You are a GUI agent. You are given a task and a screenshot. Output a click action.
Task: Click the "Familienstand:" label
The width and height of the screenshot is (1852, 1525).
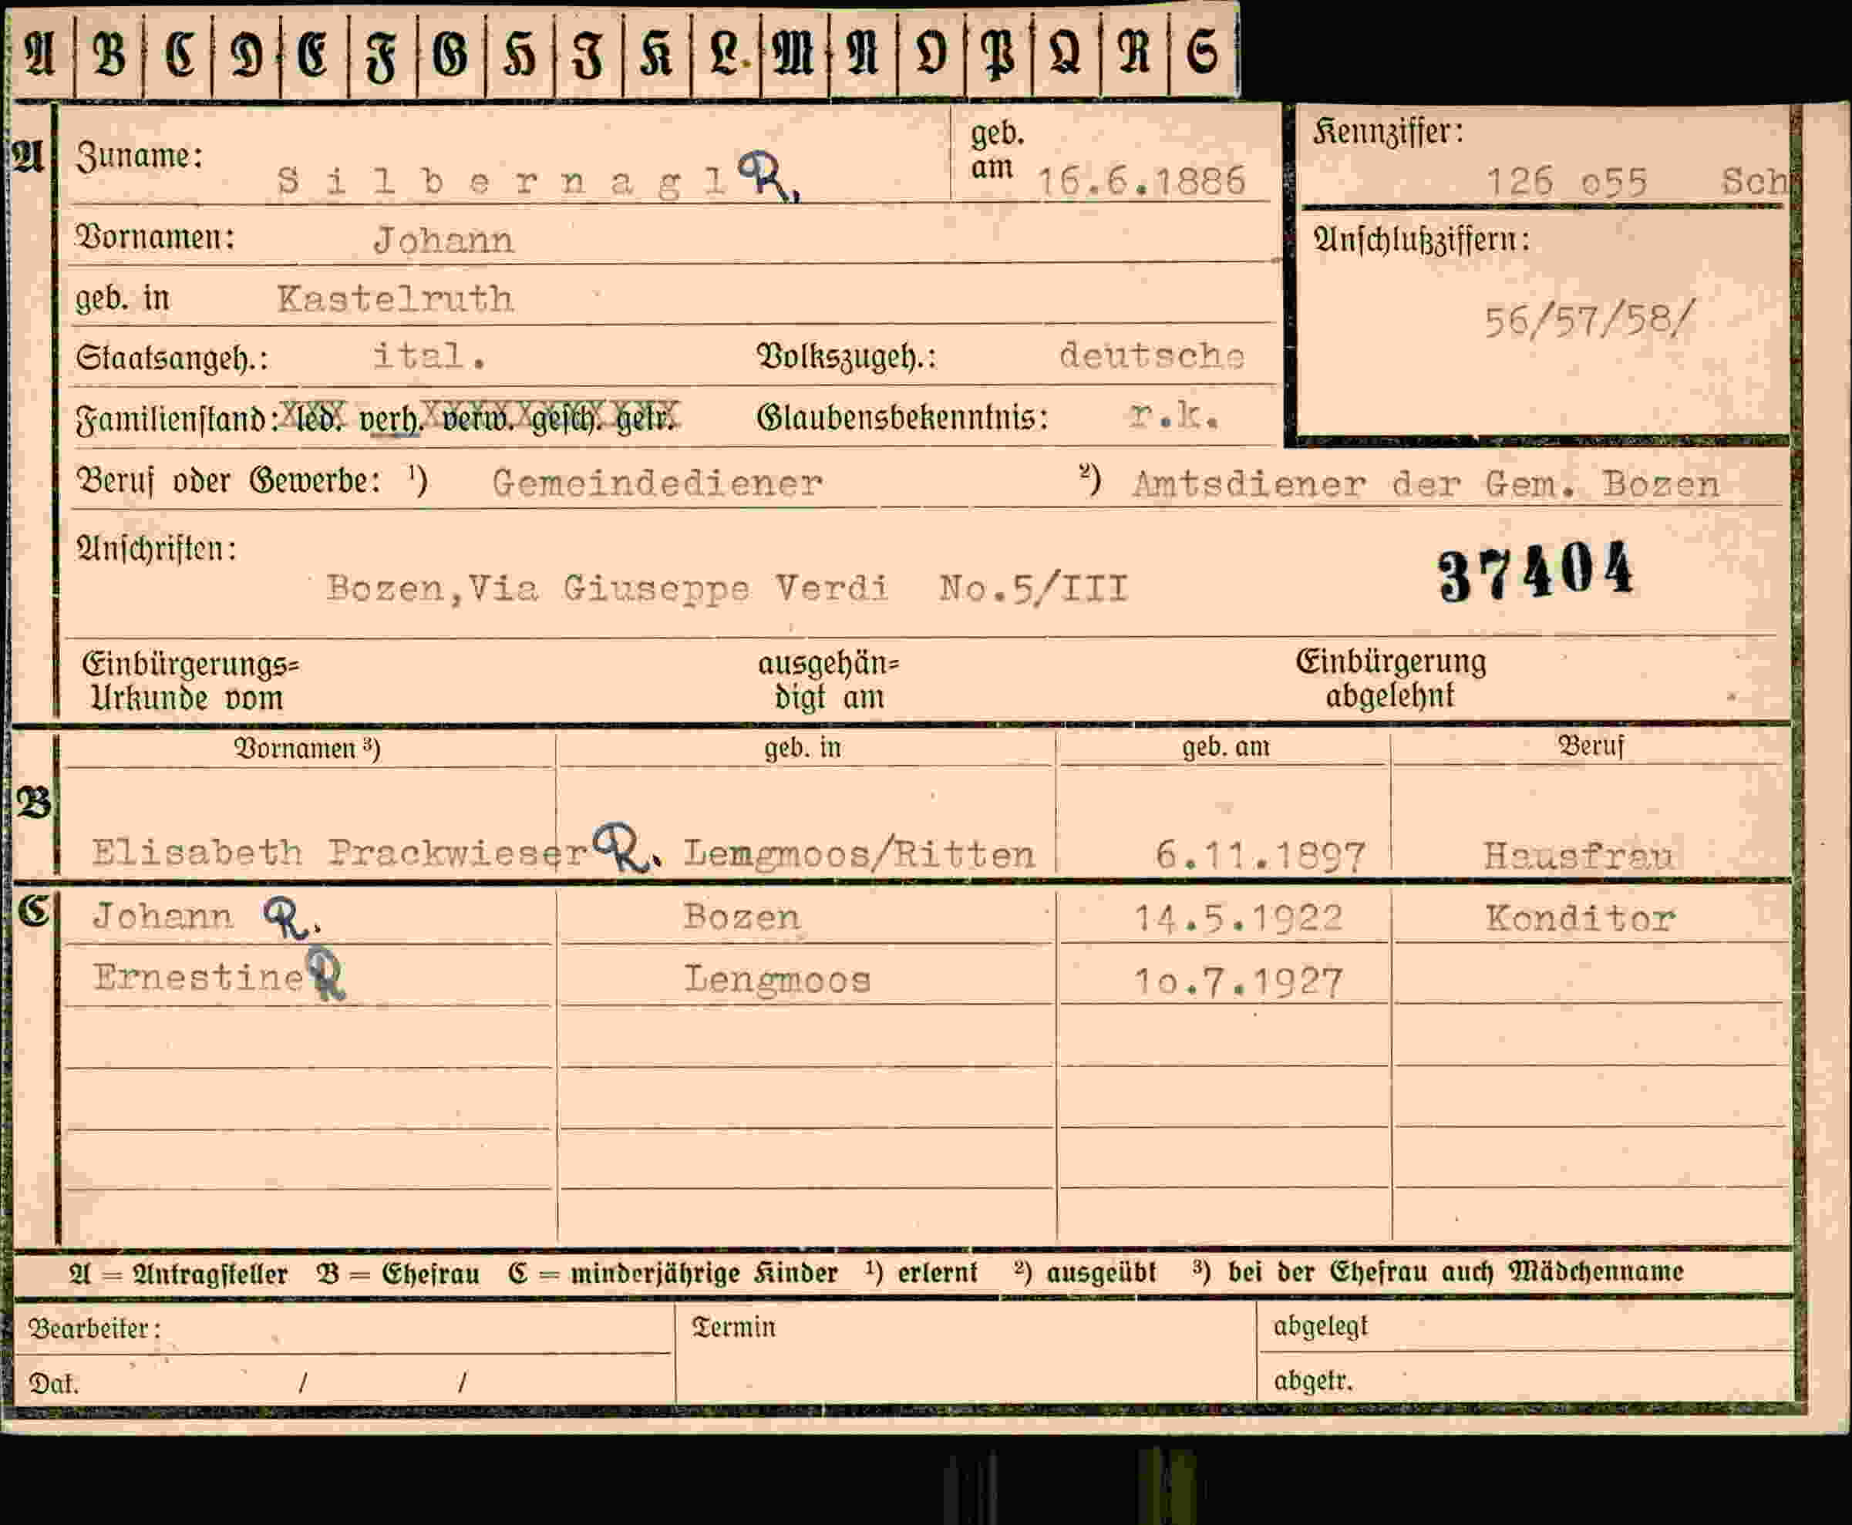tap(177, 419)
